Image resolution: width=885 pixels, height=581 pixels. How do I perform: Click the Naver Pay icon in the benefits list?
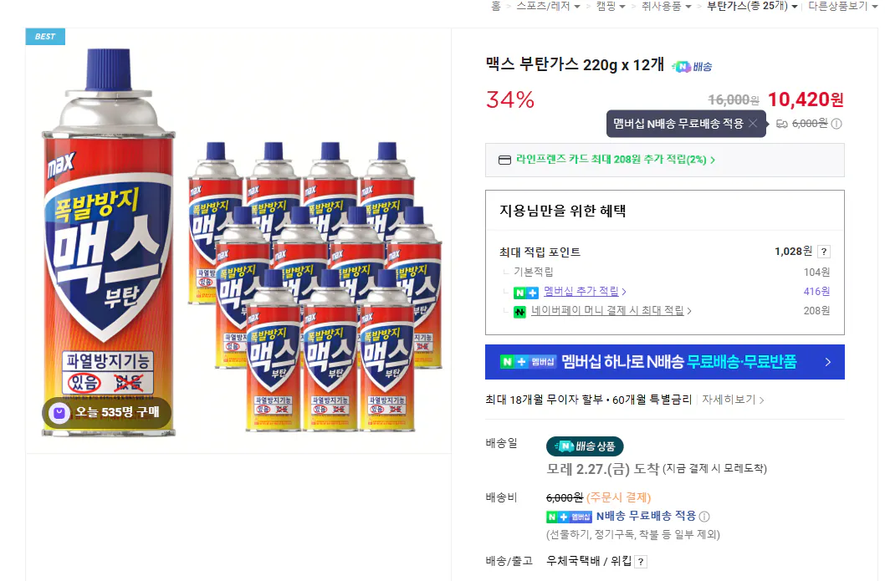[x=519, y=312]
